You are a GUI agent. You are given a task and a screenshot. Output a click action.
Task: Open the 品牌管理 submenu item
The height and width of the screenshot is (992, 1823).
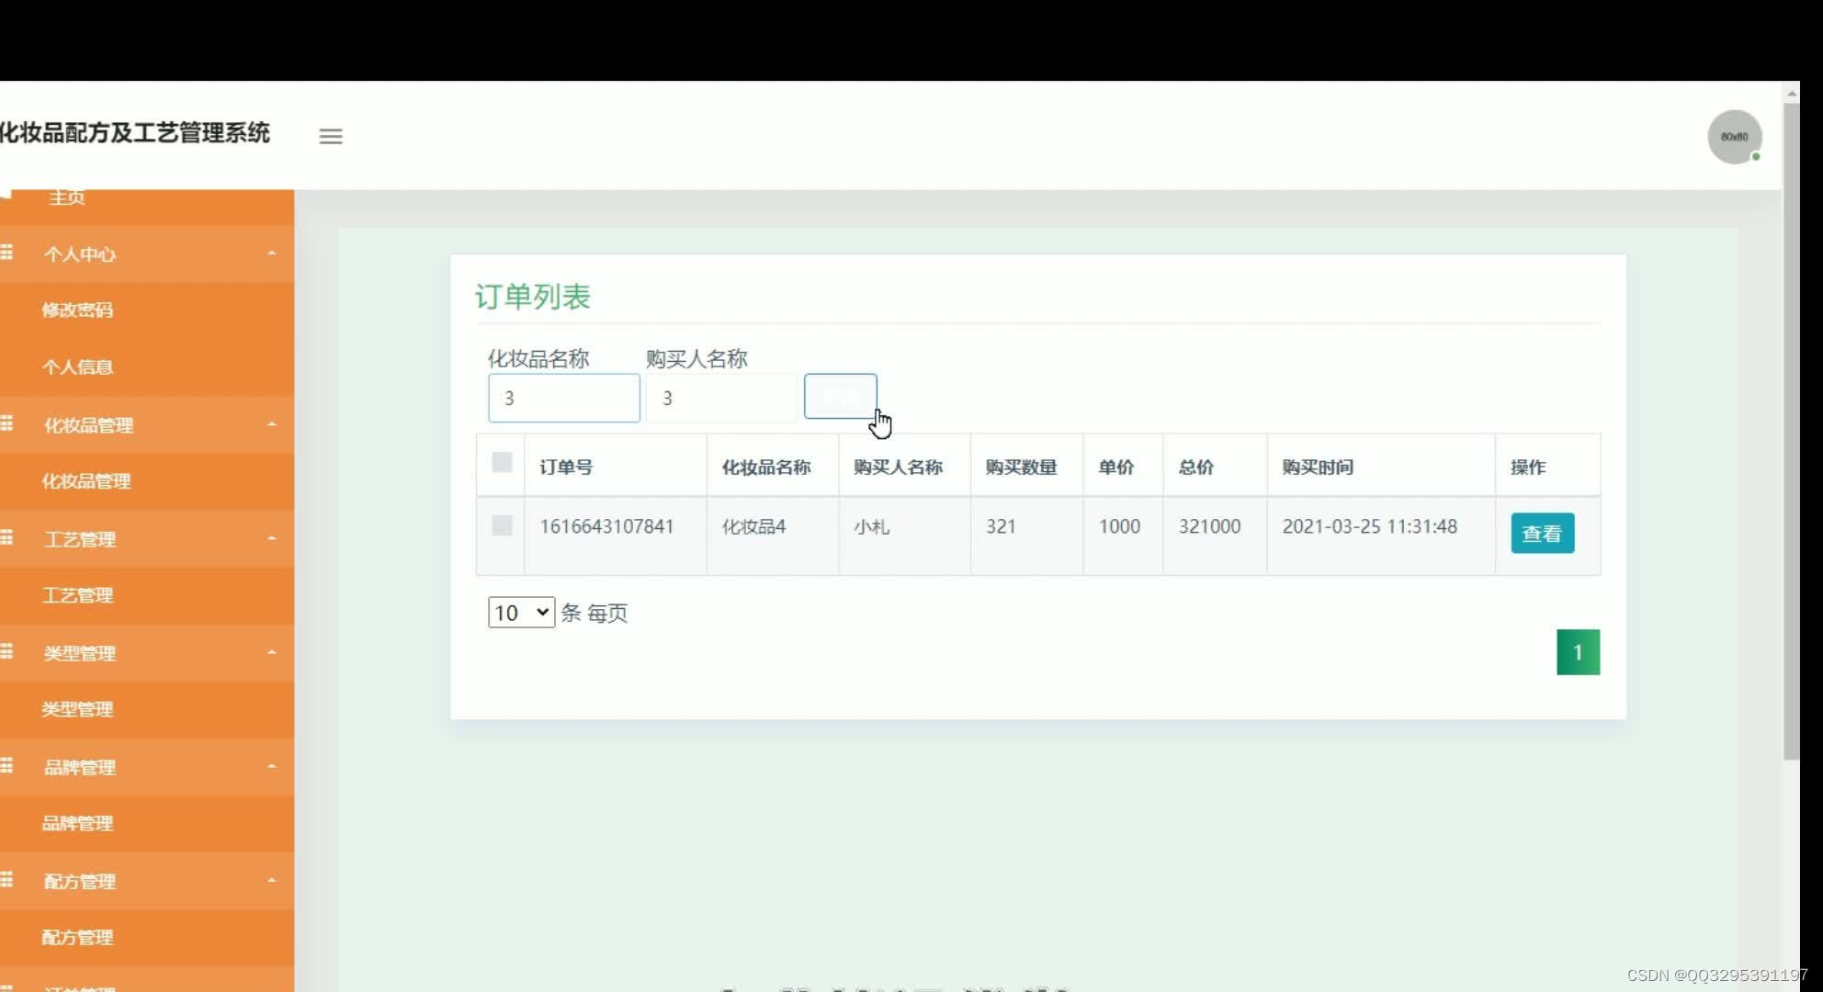click(77, 823)
